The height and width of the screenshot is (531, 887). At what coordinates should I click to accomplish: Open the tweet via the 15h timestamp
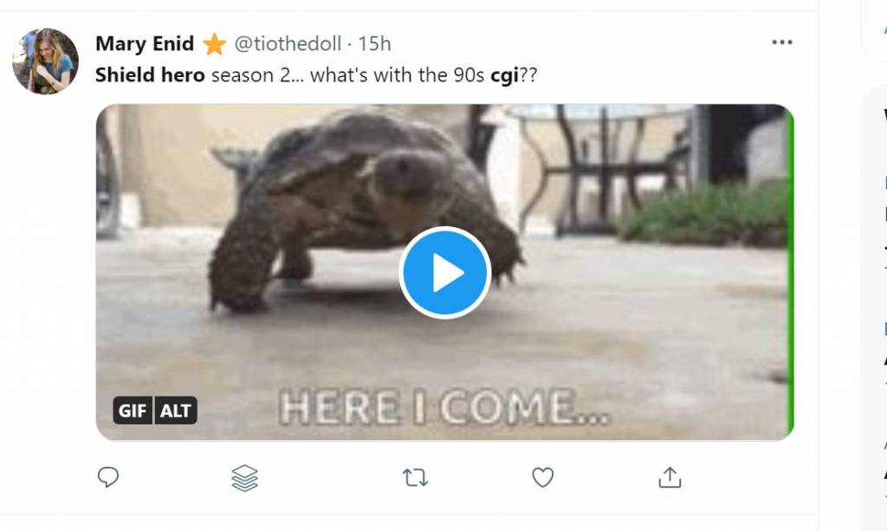[374, 43]
